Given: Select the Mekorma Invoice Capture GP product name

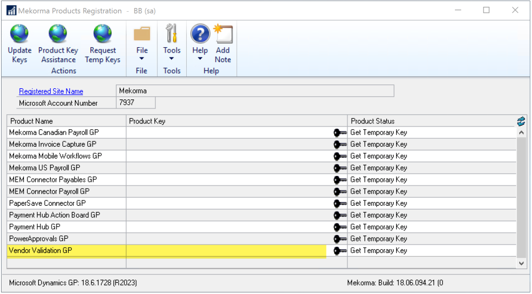Looking at the screenshot, I should click(x=53, y=145).
